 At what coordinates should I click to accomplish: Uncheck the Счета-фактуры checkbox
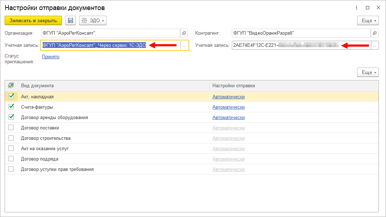(11, 107)
